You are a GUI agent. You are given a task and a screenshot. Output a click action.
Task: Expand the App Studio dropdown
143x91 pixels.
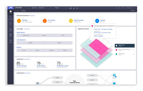[22, 8]
